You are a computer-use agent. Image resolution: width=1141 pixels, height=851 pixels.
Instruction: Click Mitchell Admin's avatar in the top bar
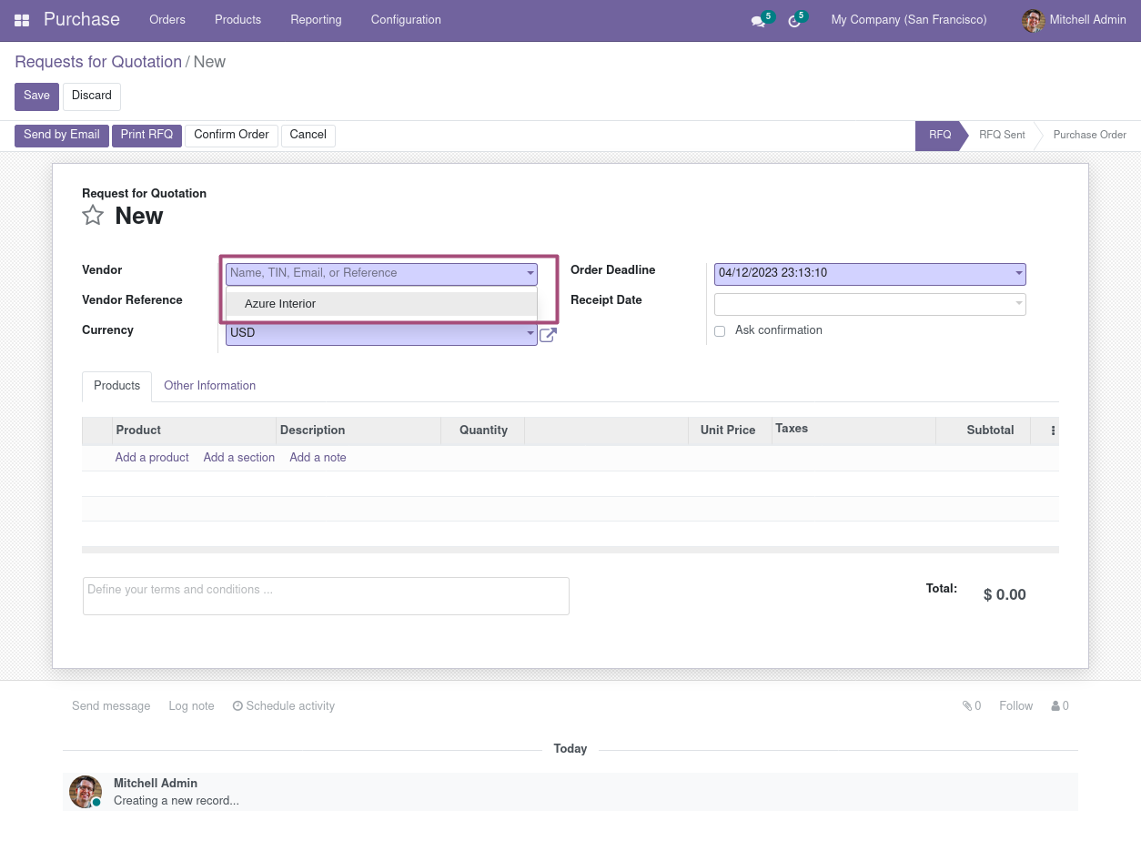point(1033,20)
